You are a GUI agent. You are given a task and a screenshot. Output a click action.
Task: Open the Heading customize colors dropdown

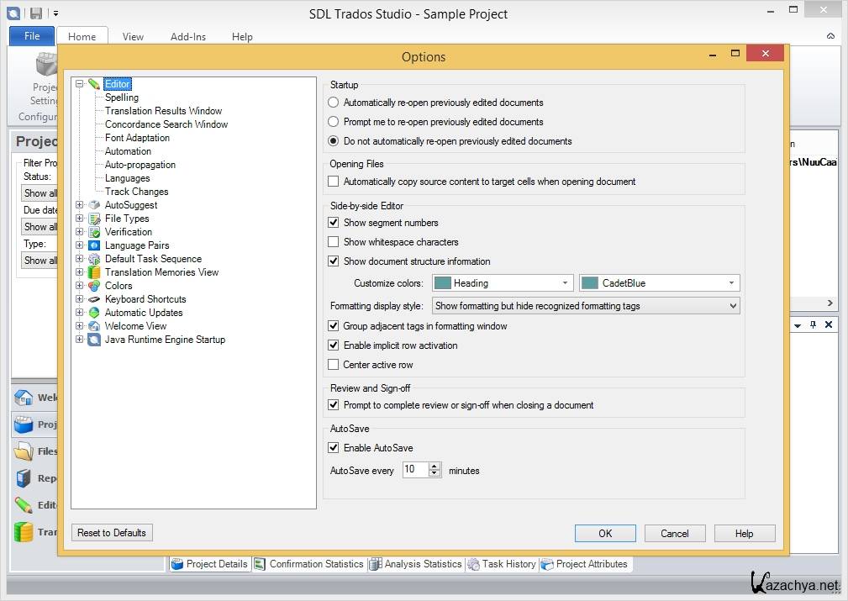point(503,283)
